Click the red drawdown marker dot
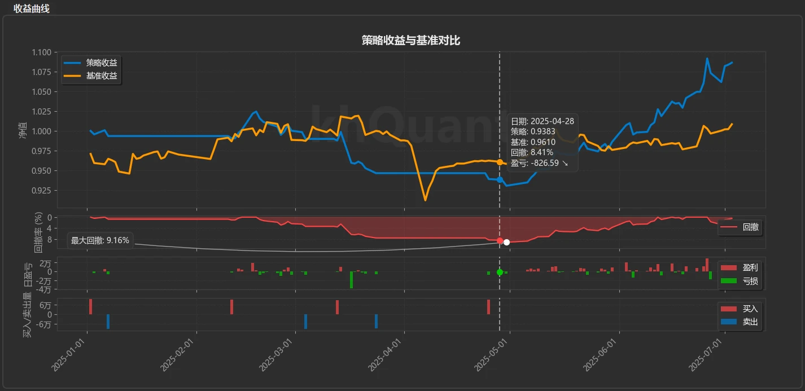The image size is (805, 391). pyautogui.click(x=500, y=240)
